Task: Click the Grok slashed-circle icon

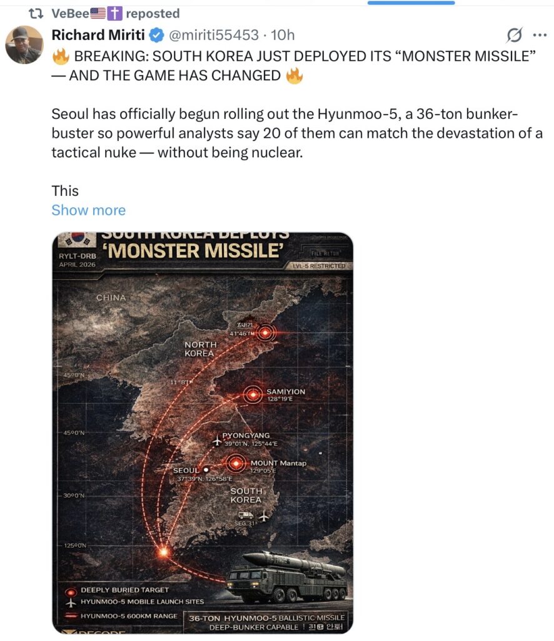Action: point(515,35)
